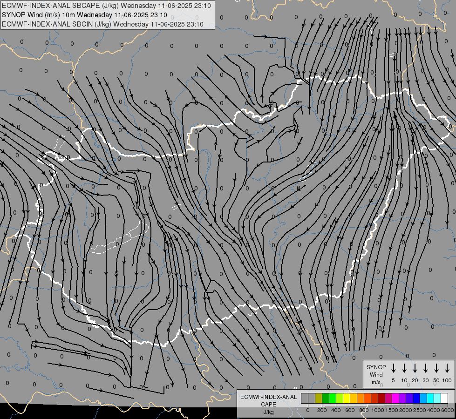Viewport: 456px width, 419px height.
Task: Click the 5 m/s wind arrow in the legend
Action: (x=393, y=368)
